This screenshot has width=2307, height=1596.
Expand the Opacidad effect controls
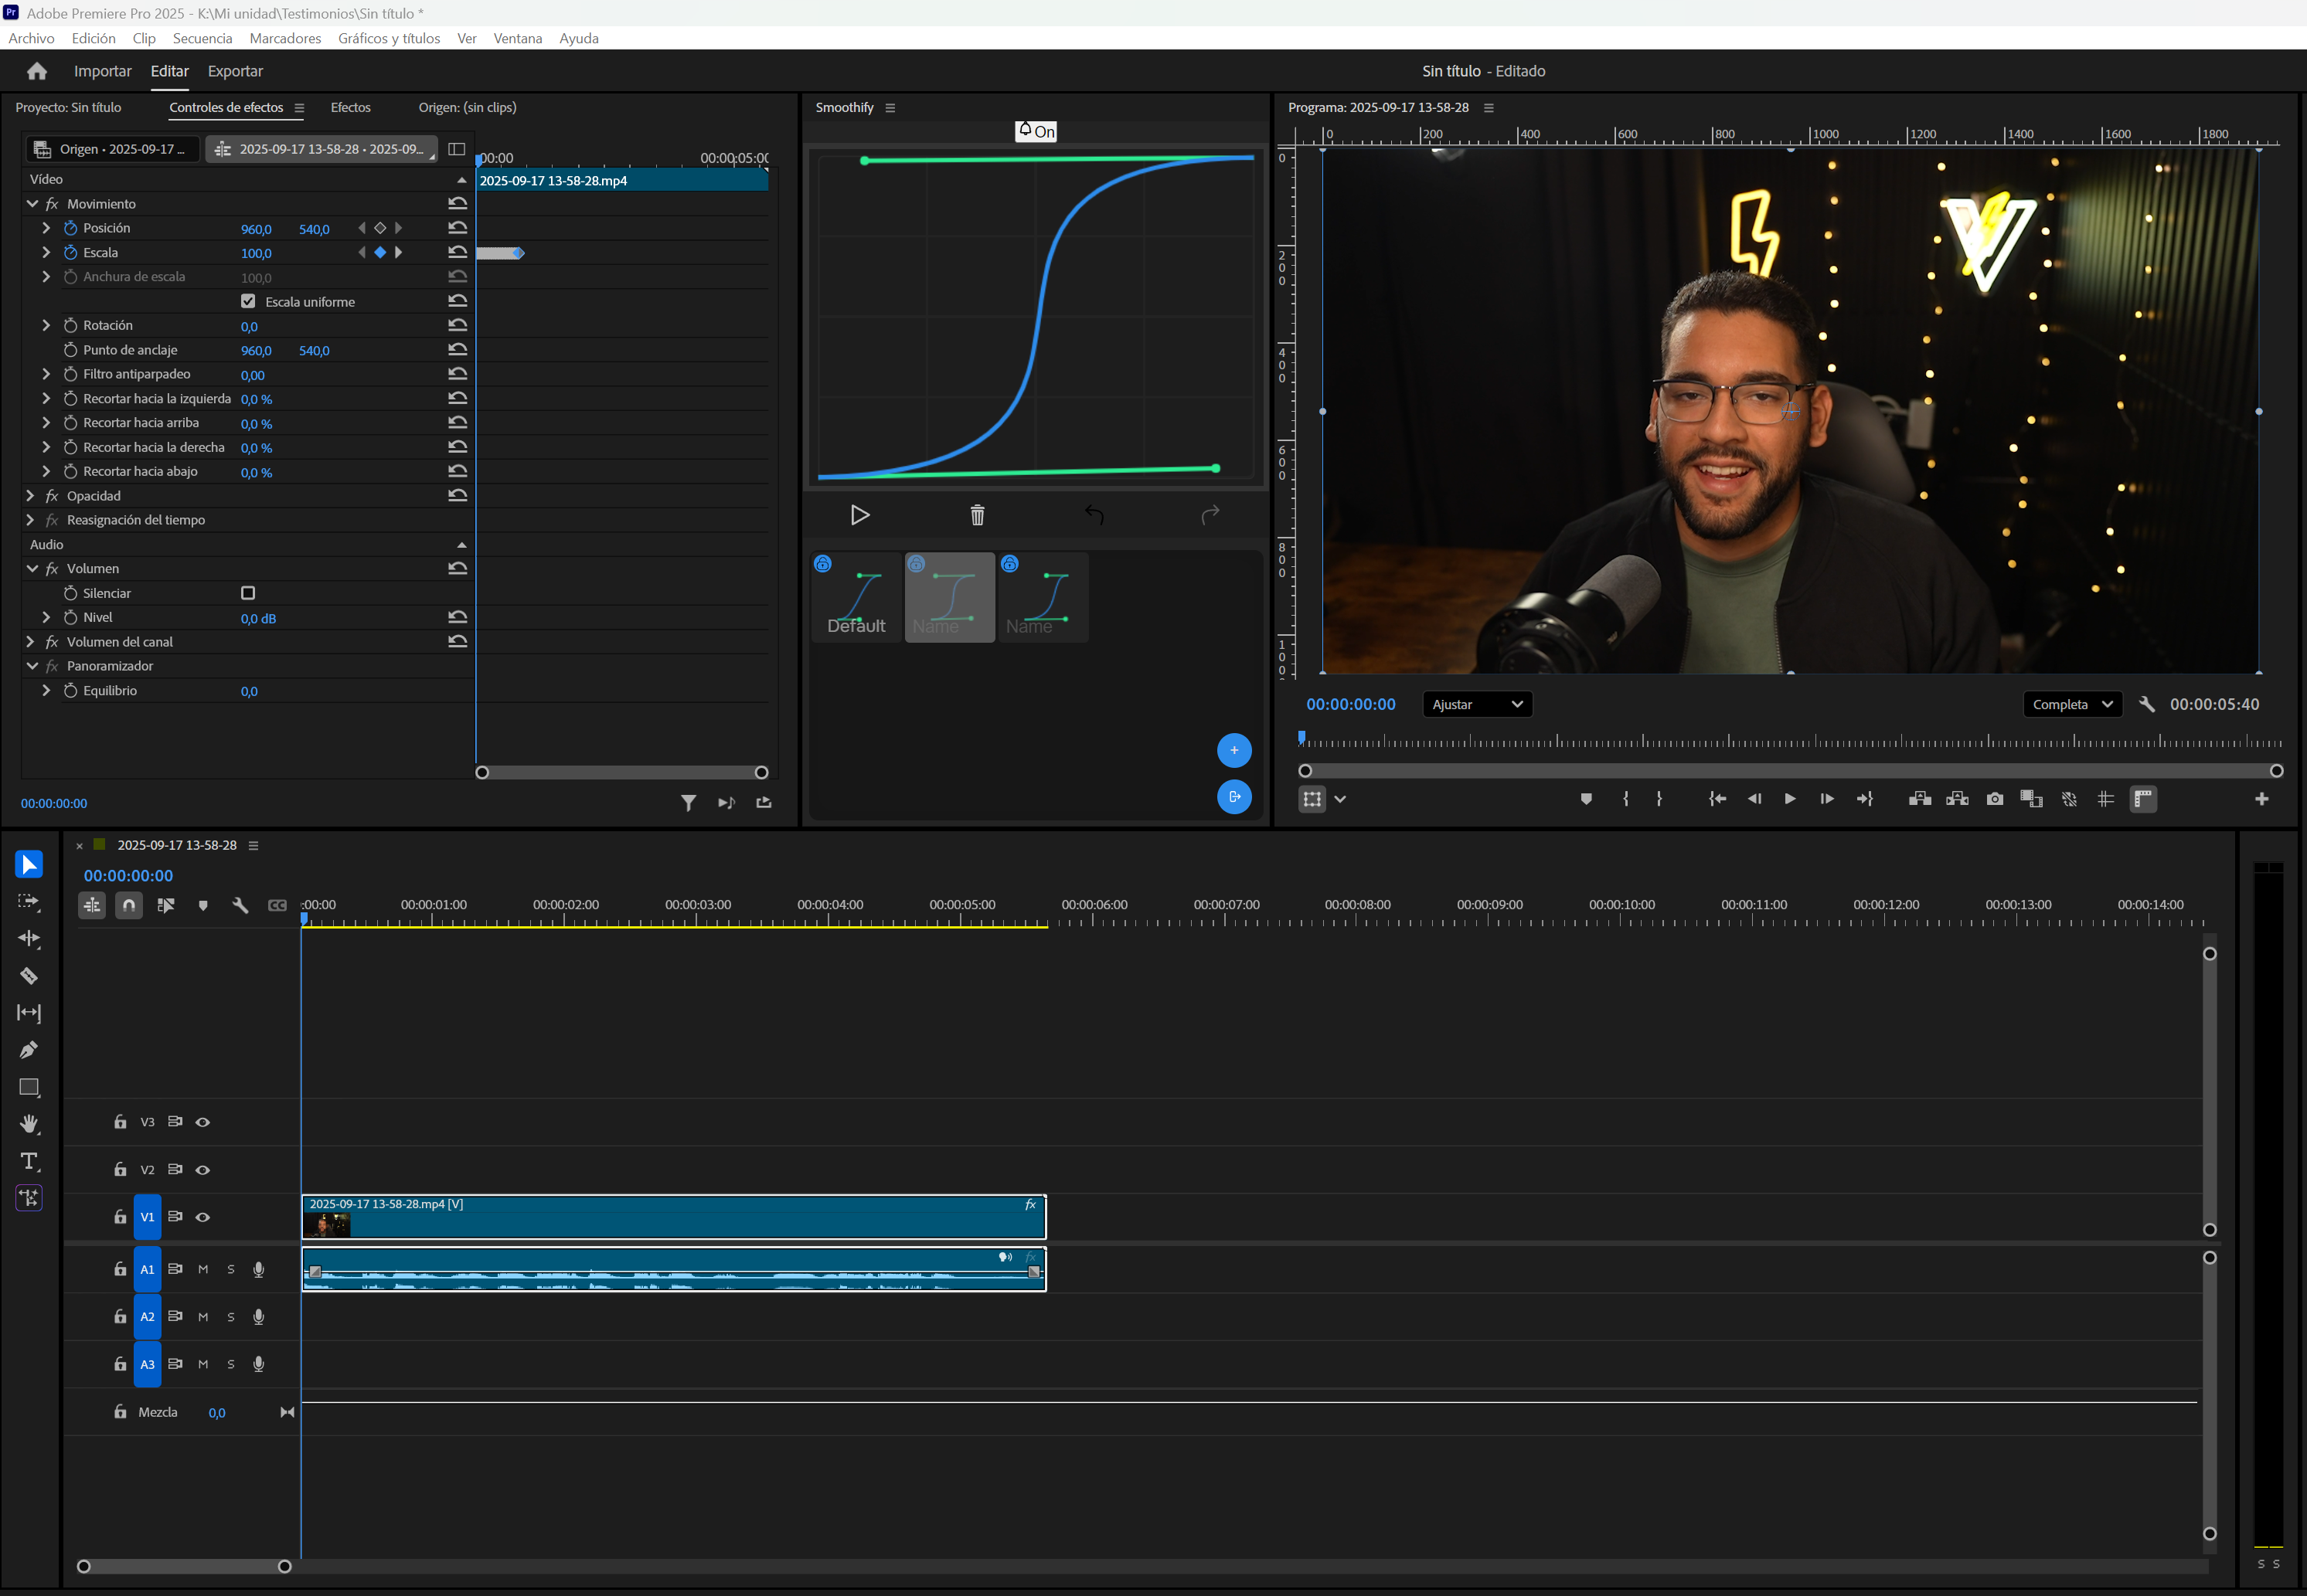tap(29, 495)
